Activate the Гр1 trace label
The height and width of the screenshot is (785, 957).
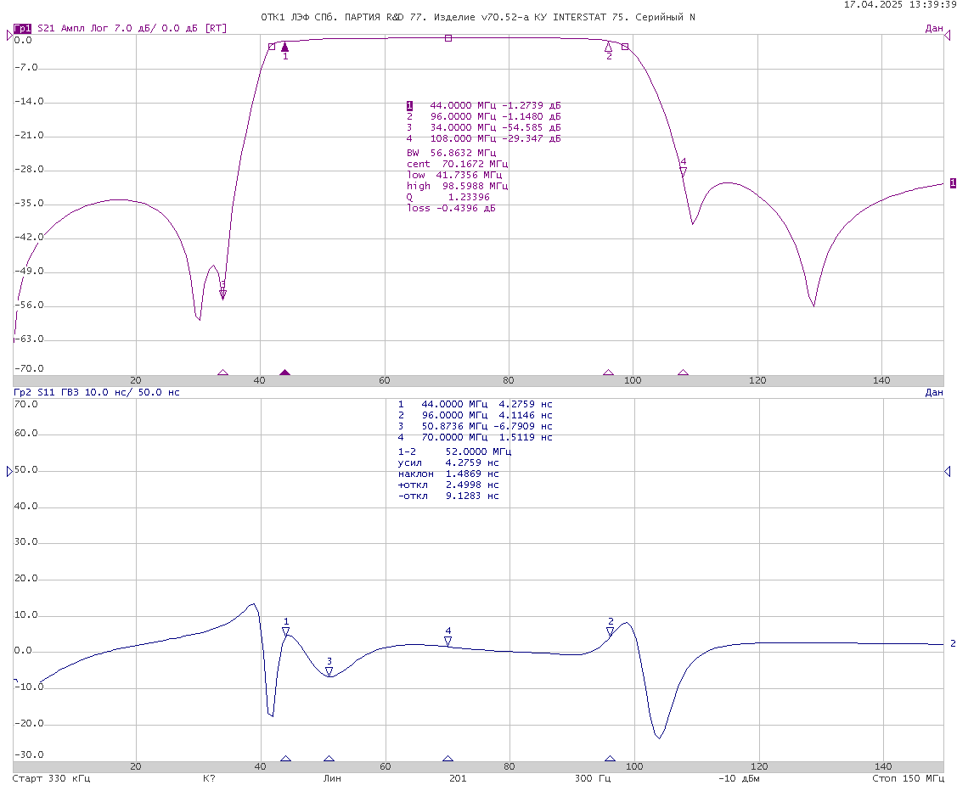tap(22, 28)
